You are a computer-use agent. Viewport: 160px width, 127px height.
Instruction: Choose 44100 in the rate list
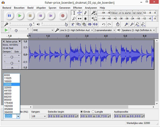click(12, 91)
